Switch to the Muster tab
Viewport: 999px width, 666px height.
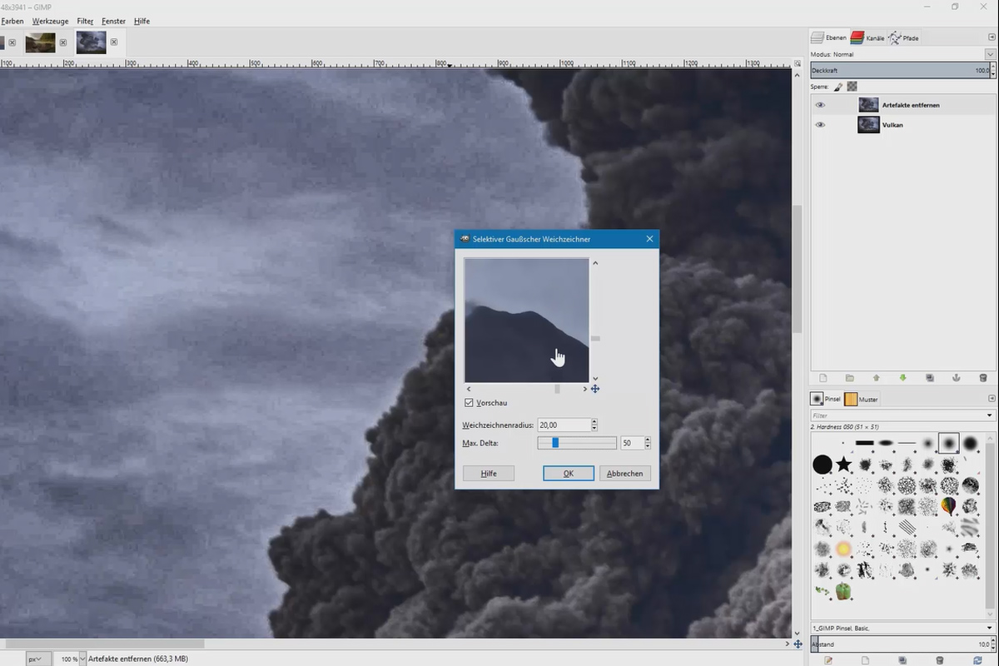[x=862, y=399]
